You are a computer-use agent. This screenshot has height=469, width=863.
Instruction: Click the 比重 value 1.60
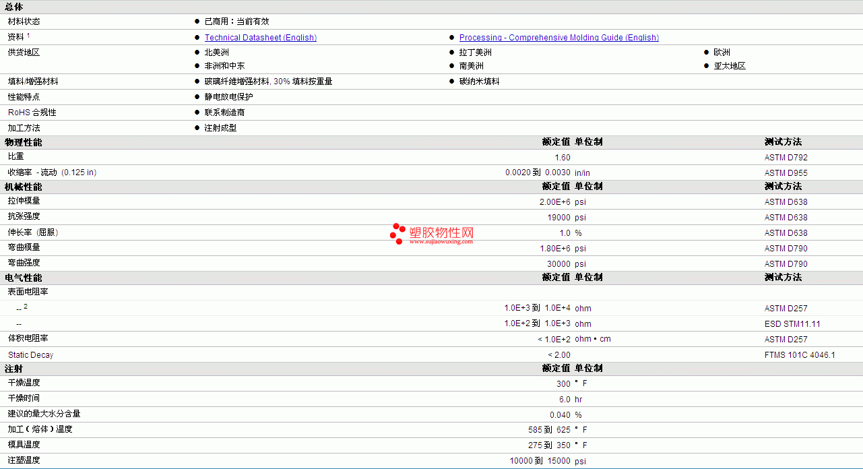point(562,158)
